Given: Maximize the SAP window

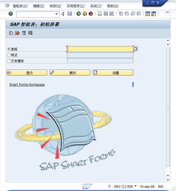Looking at the screenshot, I should click(153, 2).
